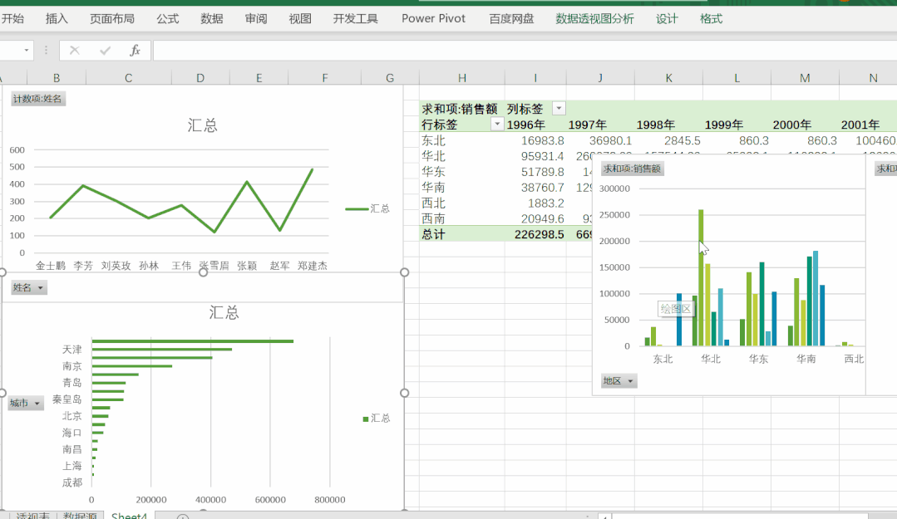Click the Insert Function fx icon
The width and height of the screenshot is (897, 519).
coord(137,50)
